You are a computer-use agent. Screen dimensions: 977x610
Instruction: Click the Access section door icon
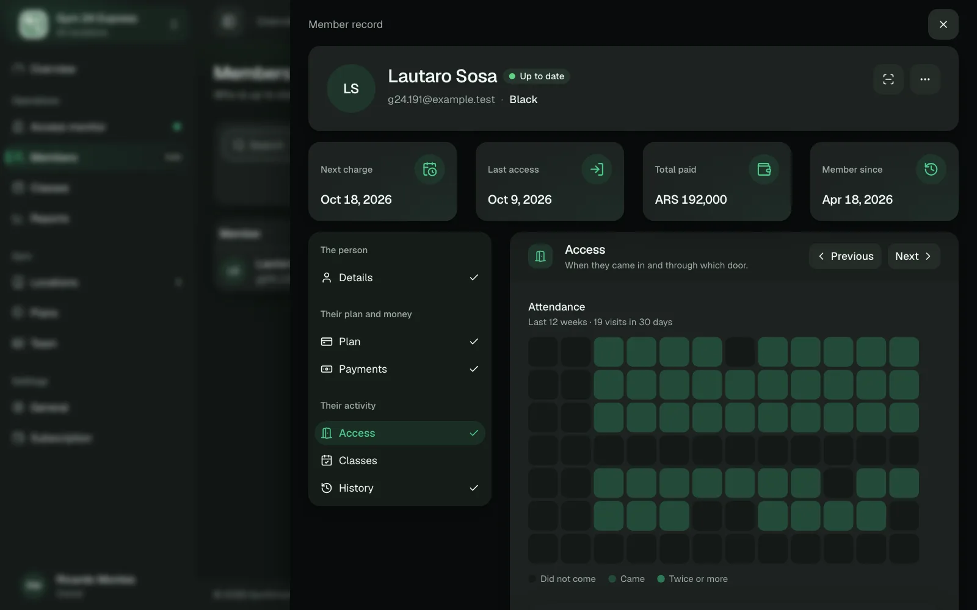540,256
